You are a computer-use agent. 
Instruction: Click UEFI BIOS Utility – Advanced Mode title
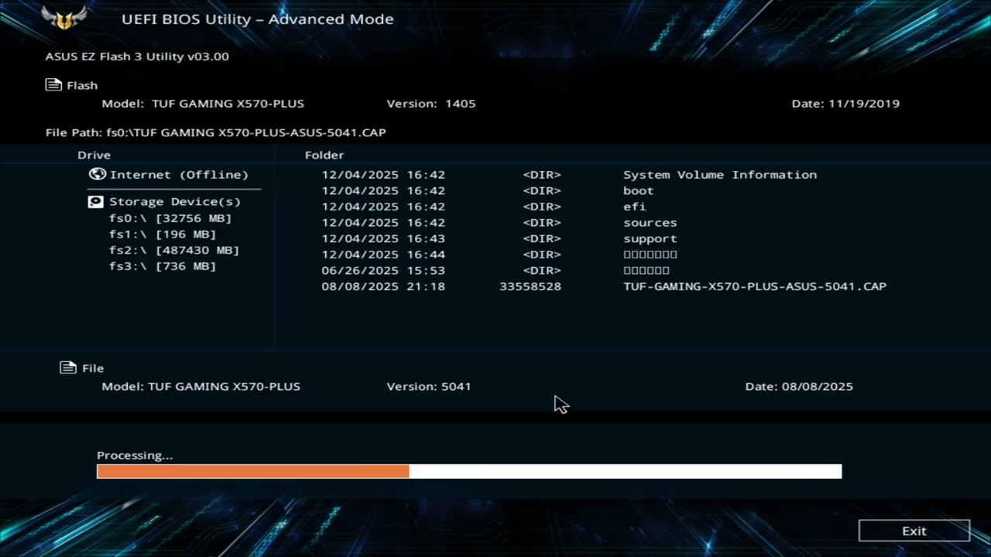(x=258, y=19)
